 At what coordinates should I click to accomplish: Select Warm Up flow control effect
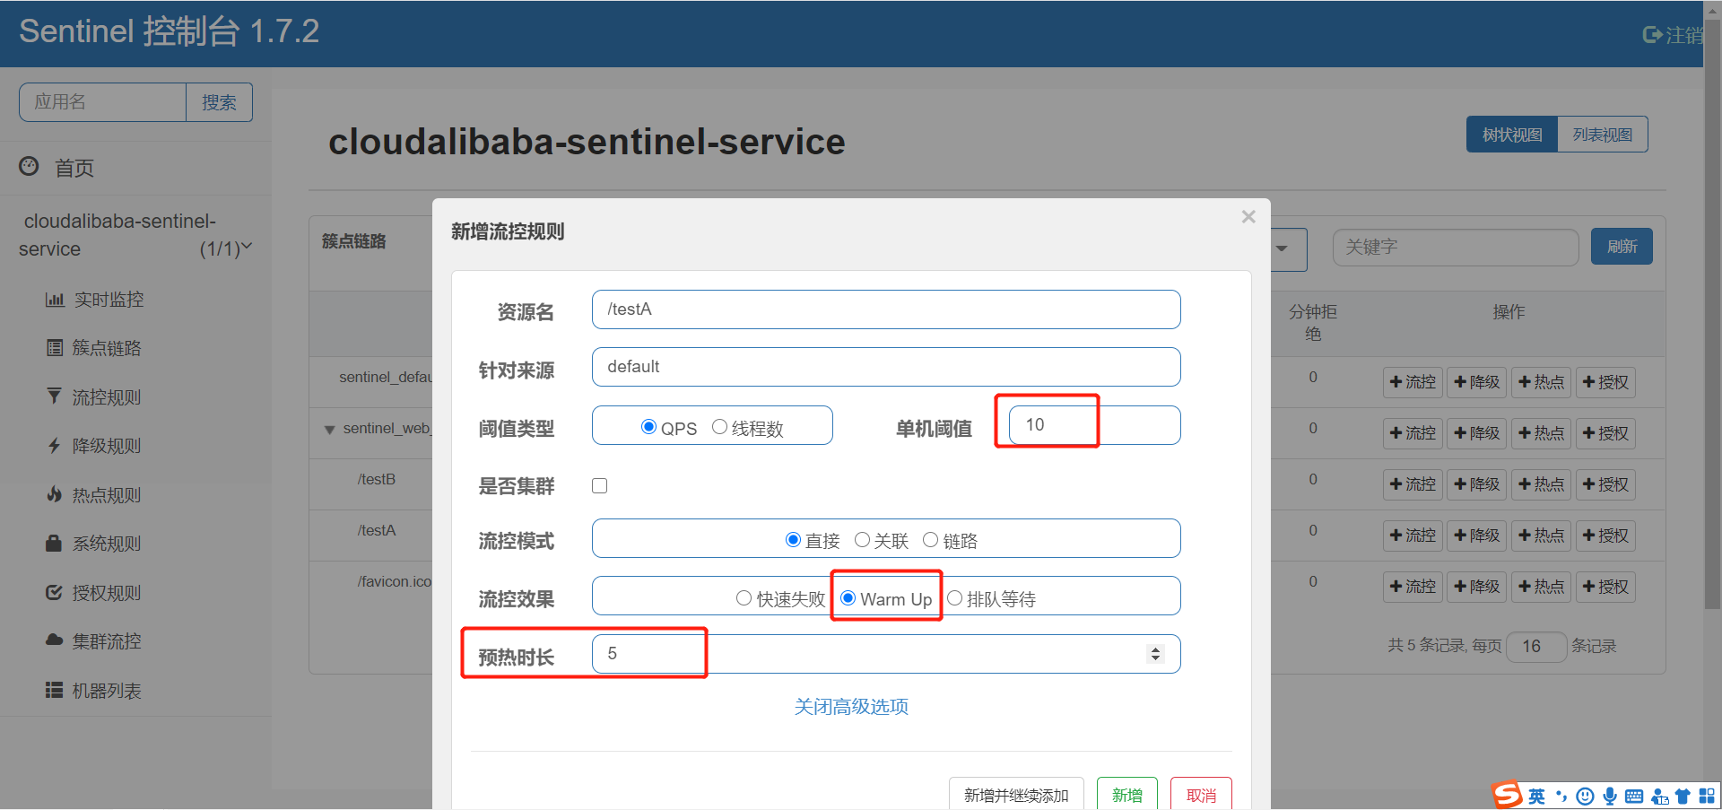pyautogui.click(x=848, y=598)
